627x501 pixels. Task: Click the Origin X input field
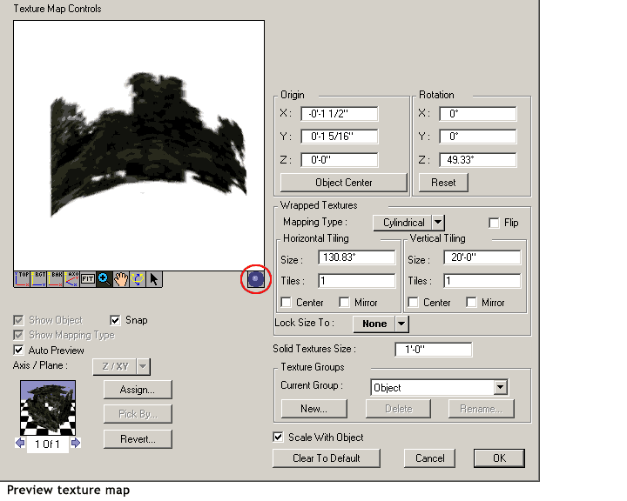pos(339,113)
